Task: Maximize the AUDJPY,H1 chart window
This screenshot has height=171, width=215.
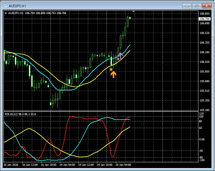Action: click(x=197, y=6)
